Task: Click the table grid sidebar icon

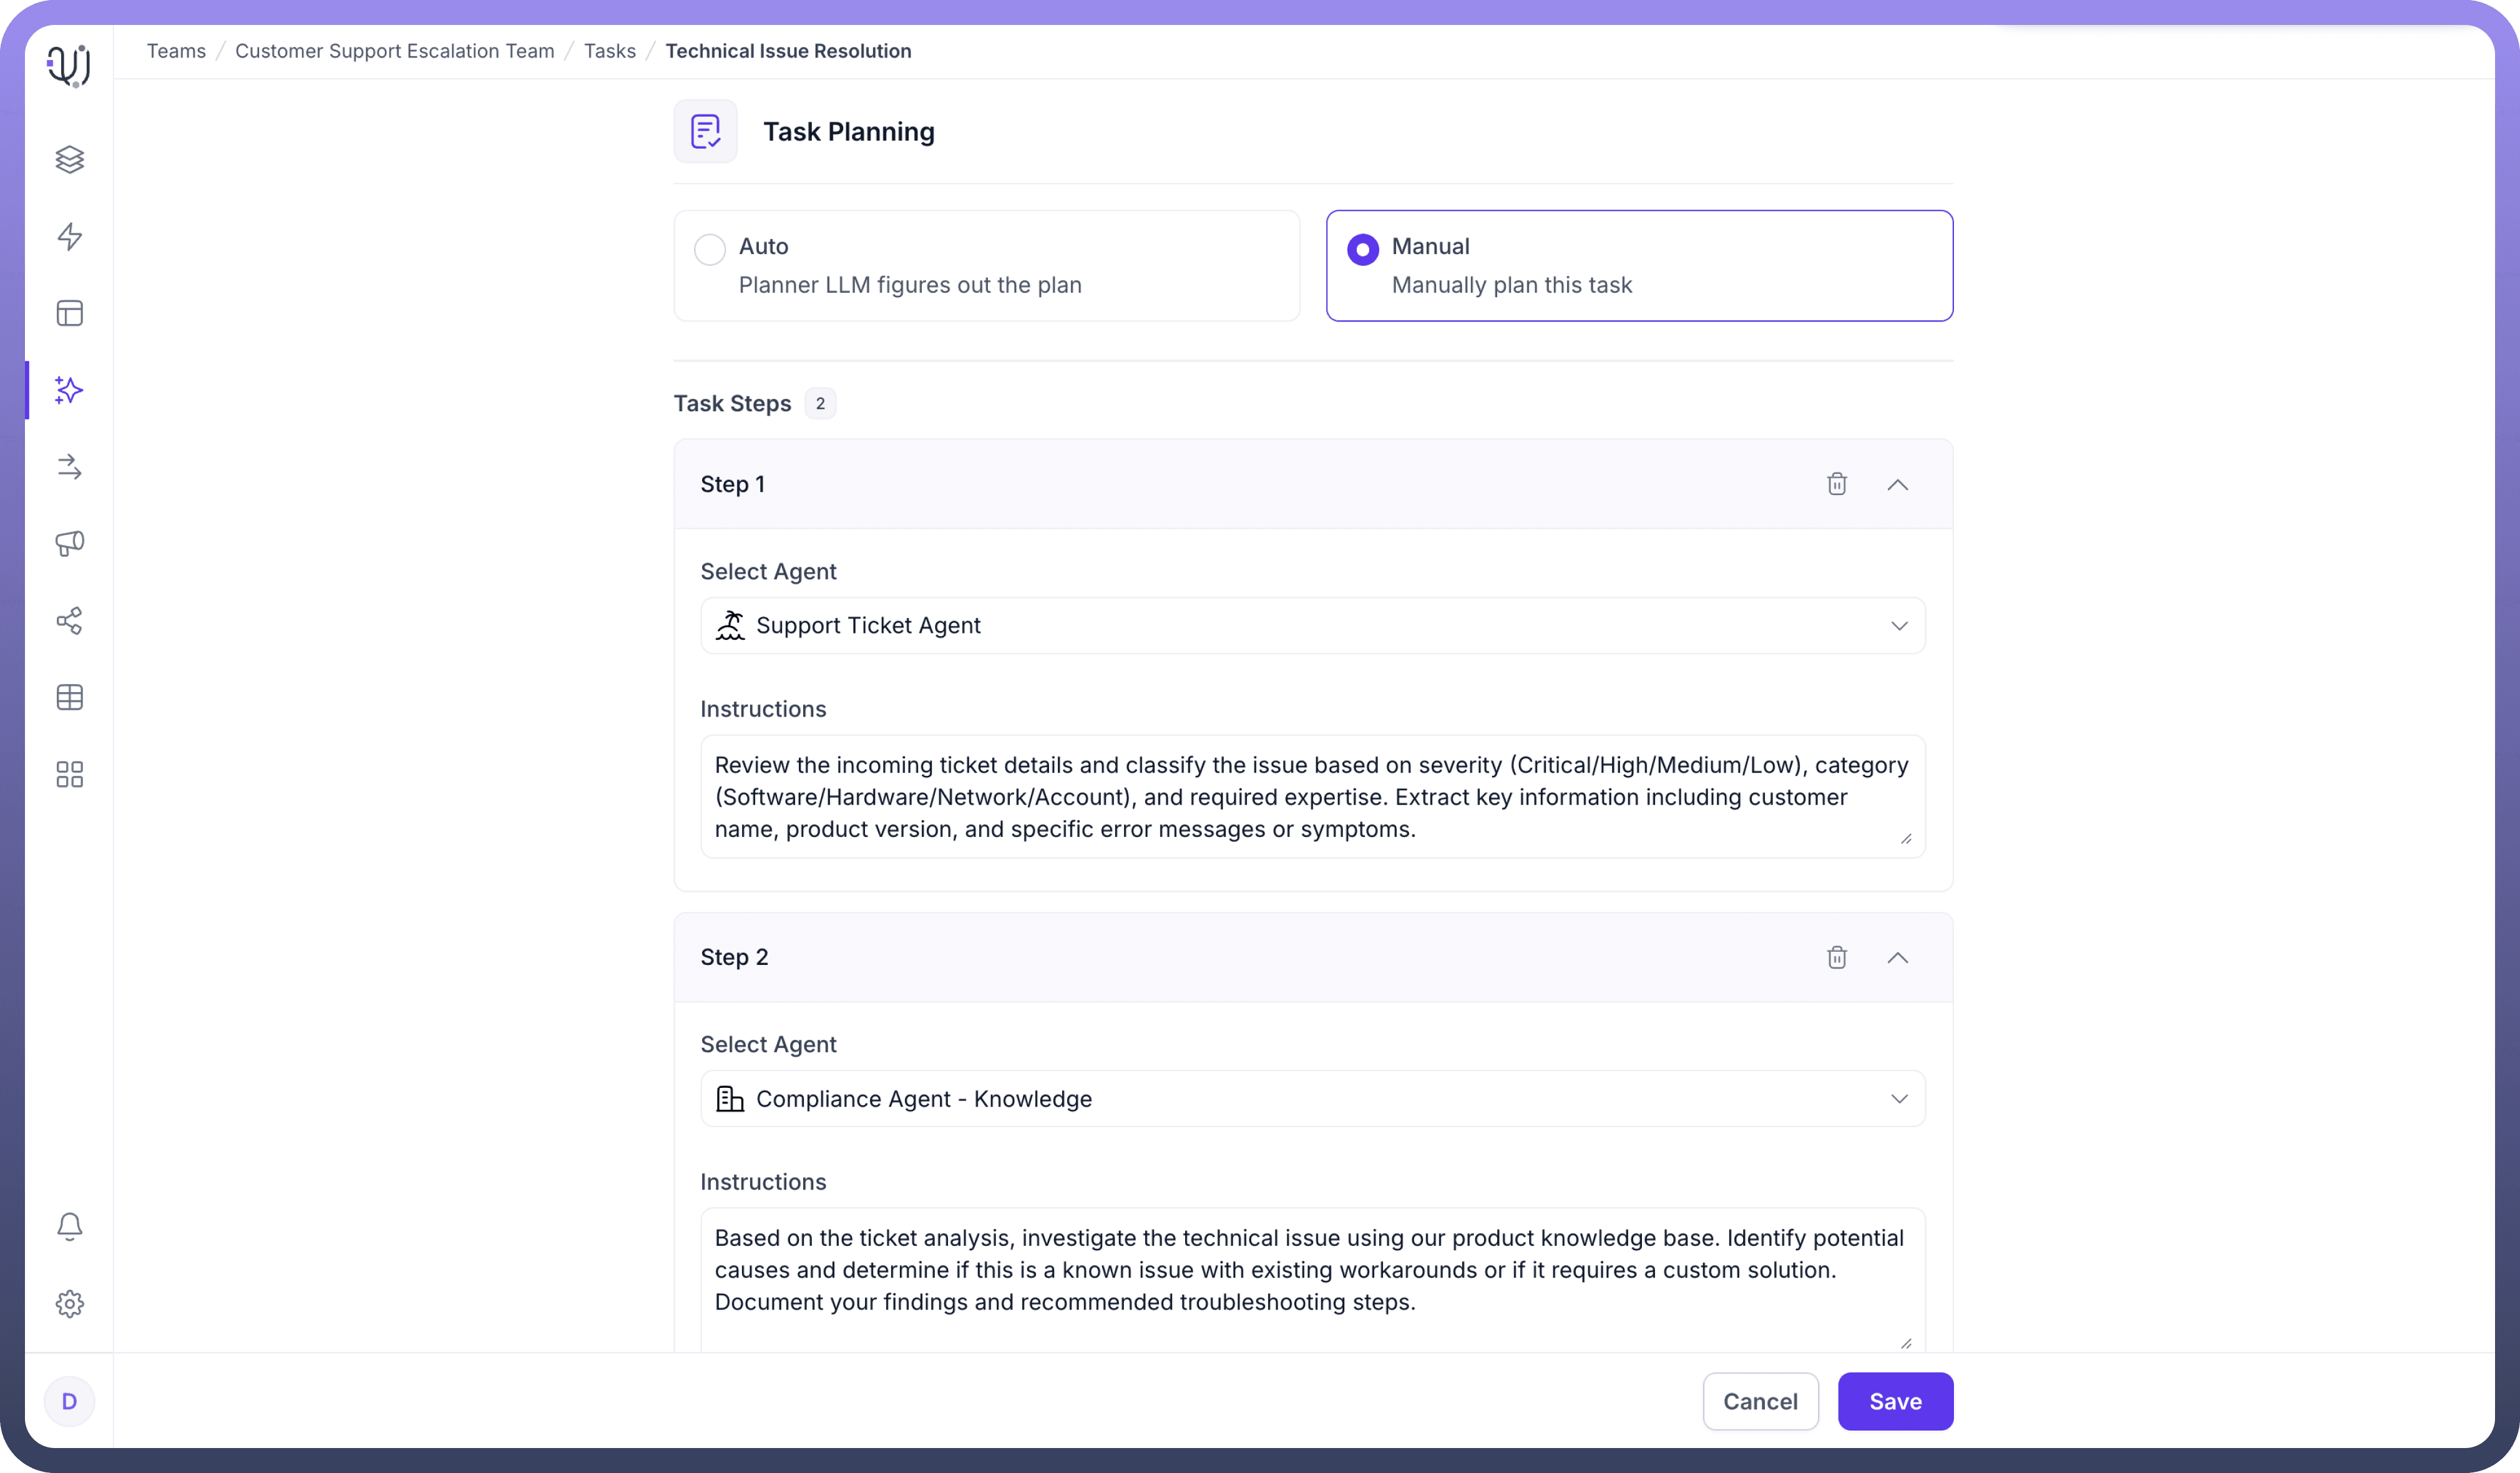Action: click(x=69, y=698)
